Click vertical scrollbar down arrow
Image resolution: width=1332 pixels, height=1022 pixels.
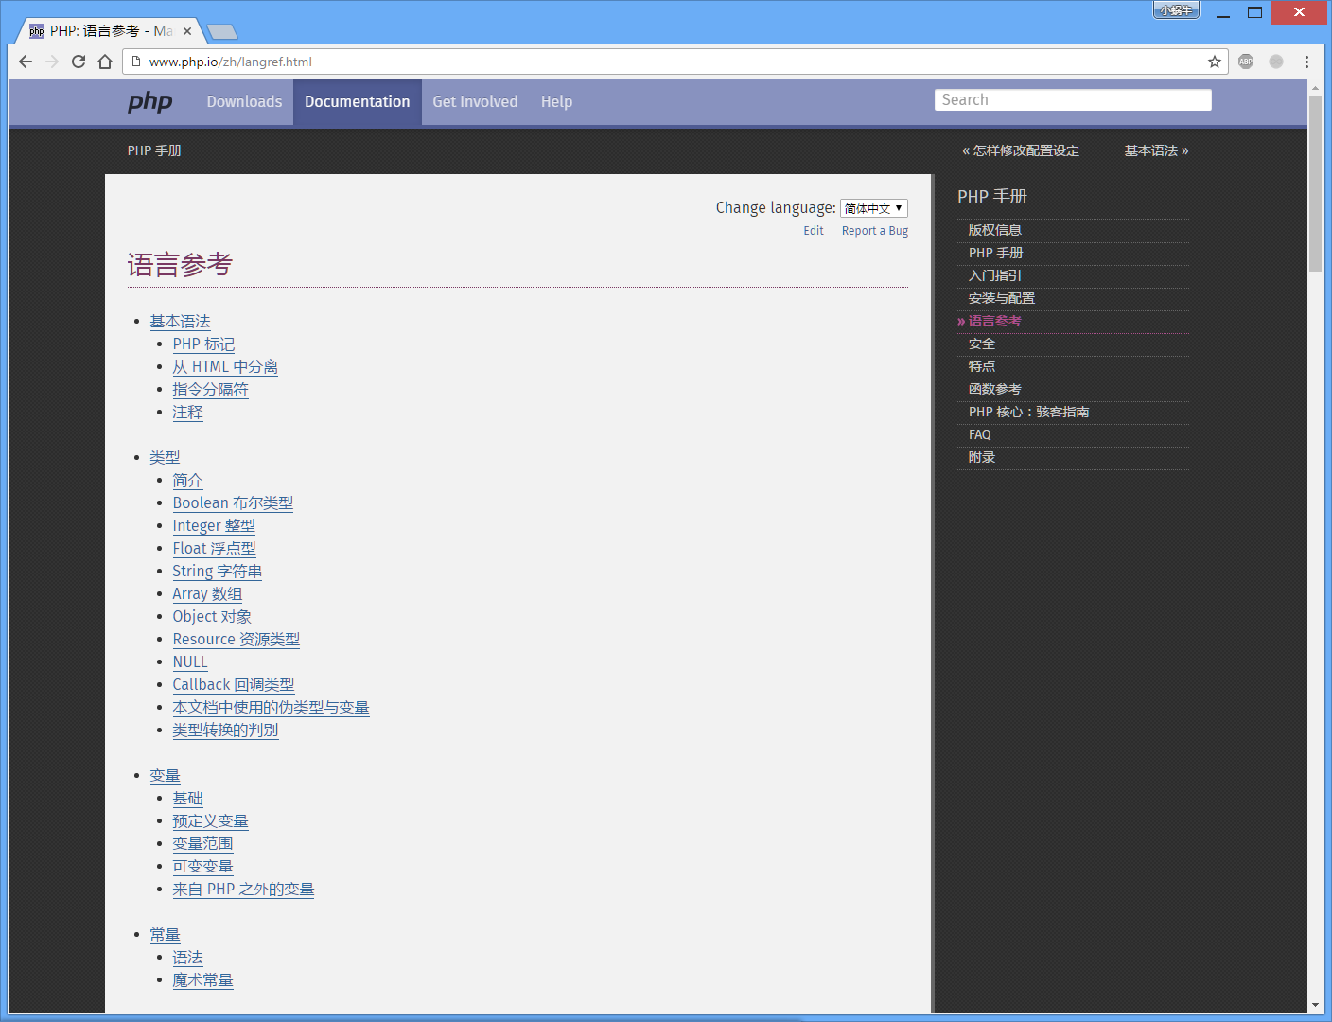pyautogui.click(x=1315, y=1005)
